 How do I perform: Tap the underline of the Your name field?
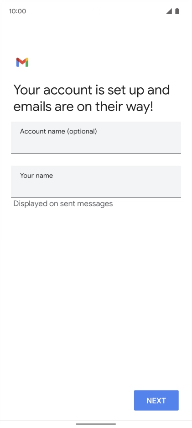(96, 198)
